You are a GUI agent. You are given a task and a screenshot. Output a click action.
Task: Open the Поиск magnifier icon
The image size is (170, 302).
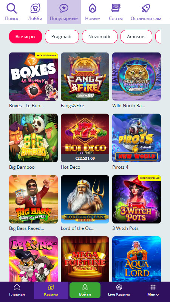(x=12, y=8)
